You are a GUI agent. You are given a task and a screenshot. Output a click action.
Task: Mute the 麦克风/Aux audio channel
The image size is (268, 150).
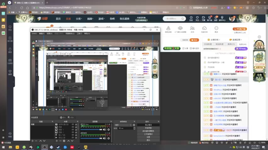pyautogui.click(x=105, y=130)
